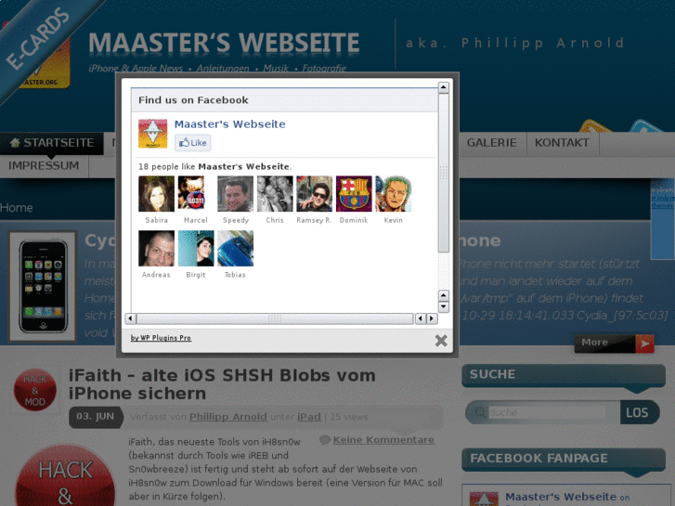Viewport: 675px width, 506px height.
Task: Open the GALERIE menu item
Action: [x=491, y=143]
